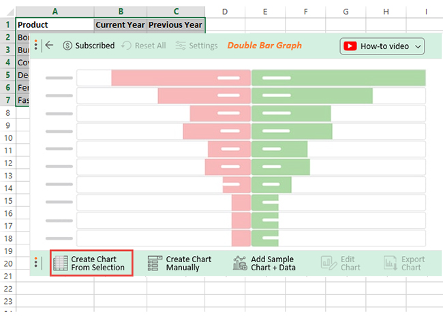
Task: Open Settings in the chart panel
Action: [x=196, y=46]
